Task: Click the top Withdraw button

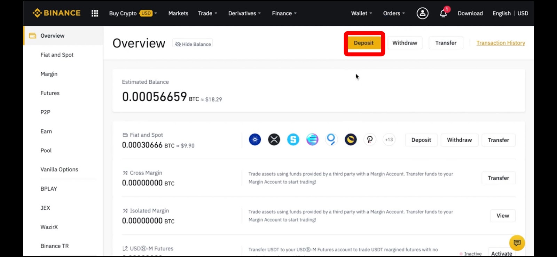Action: point(405,43)
